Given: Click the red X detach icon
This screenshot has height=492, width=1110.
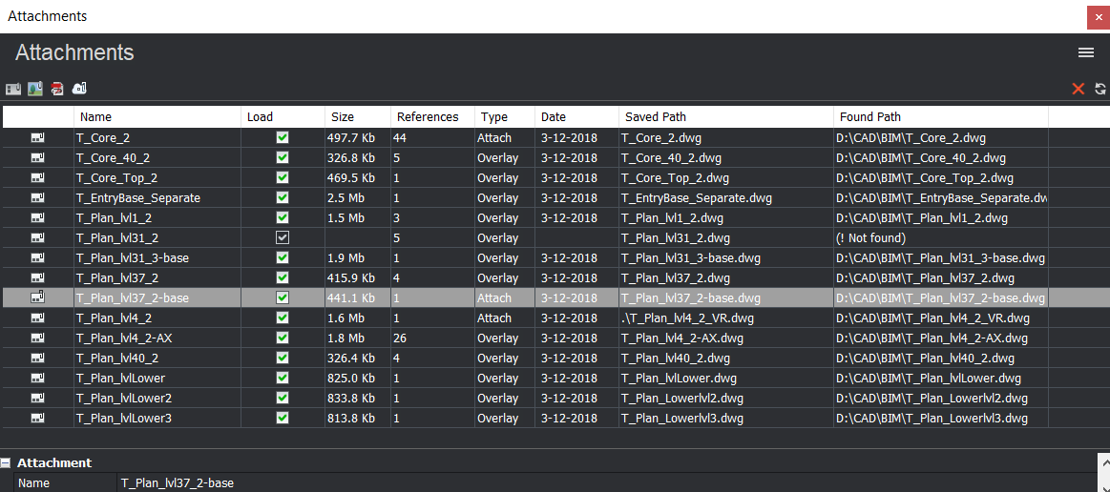Looking at the screenshot, I should click(x=1079, y=89).
